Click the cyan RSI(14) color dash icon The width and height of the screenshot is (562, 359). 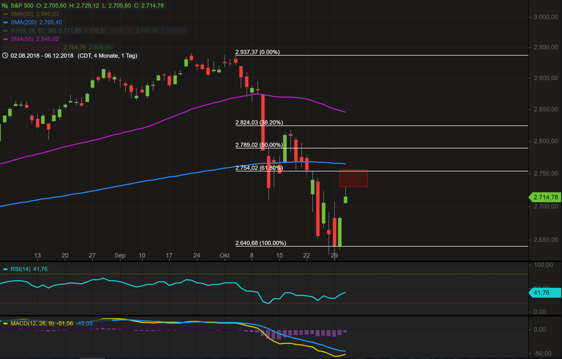[5, 269]
